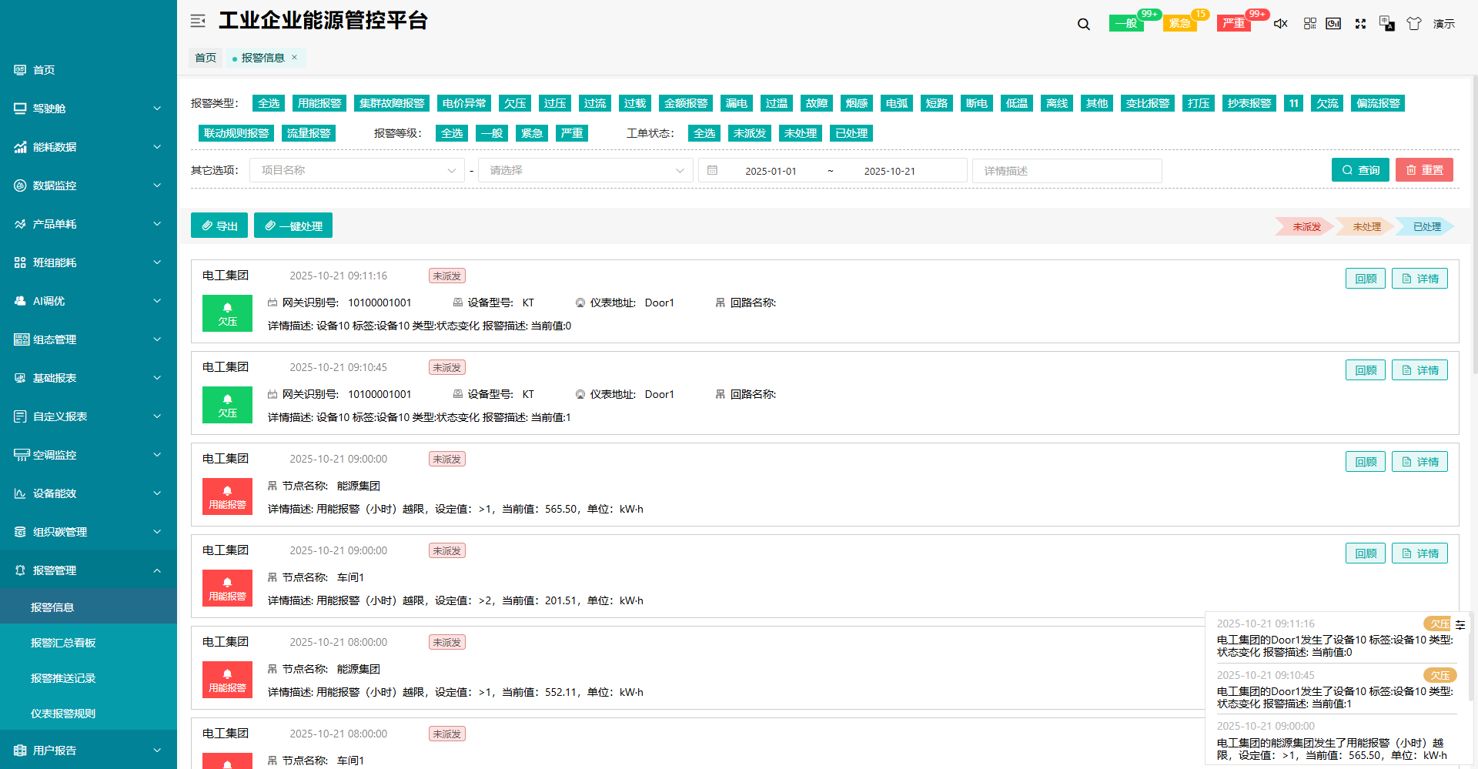Open 报警推送记录 in the sidebar

[x=89, y=678]
